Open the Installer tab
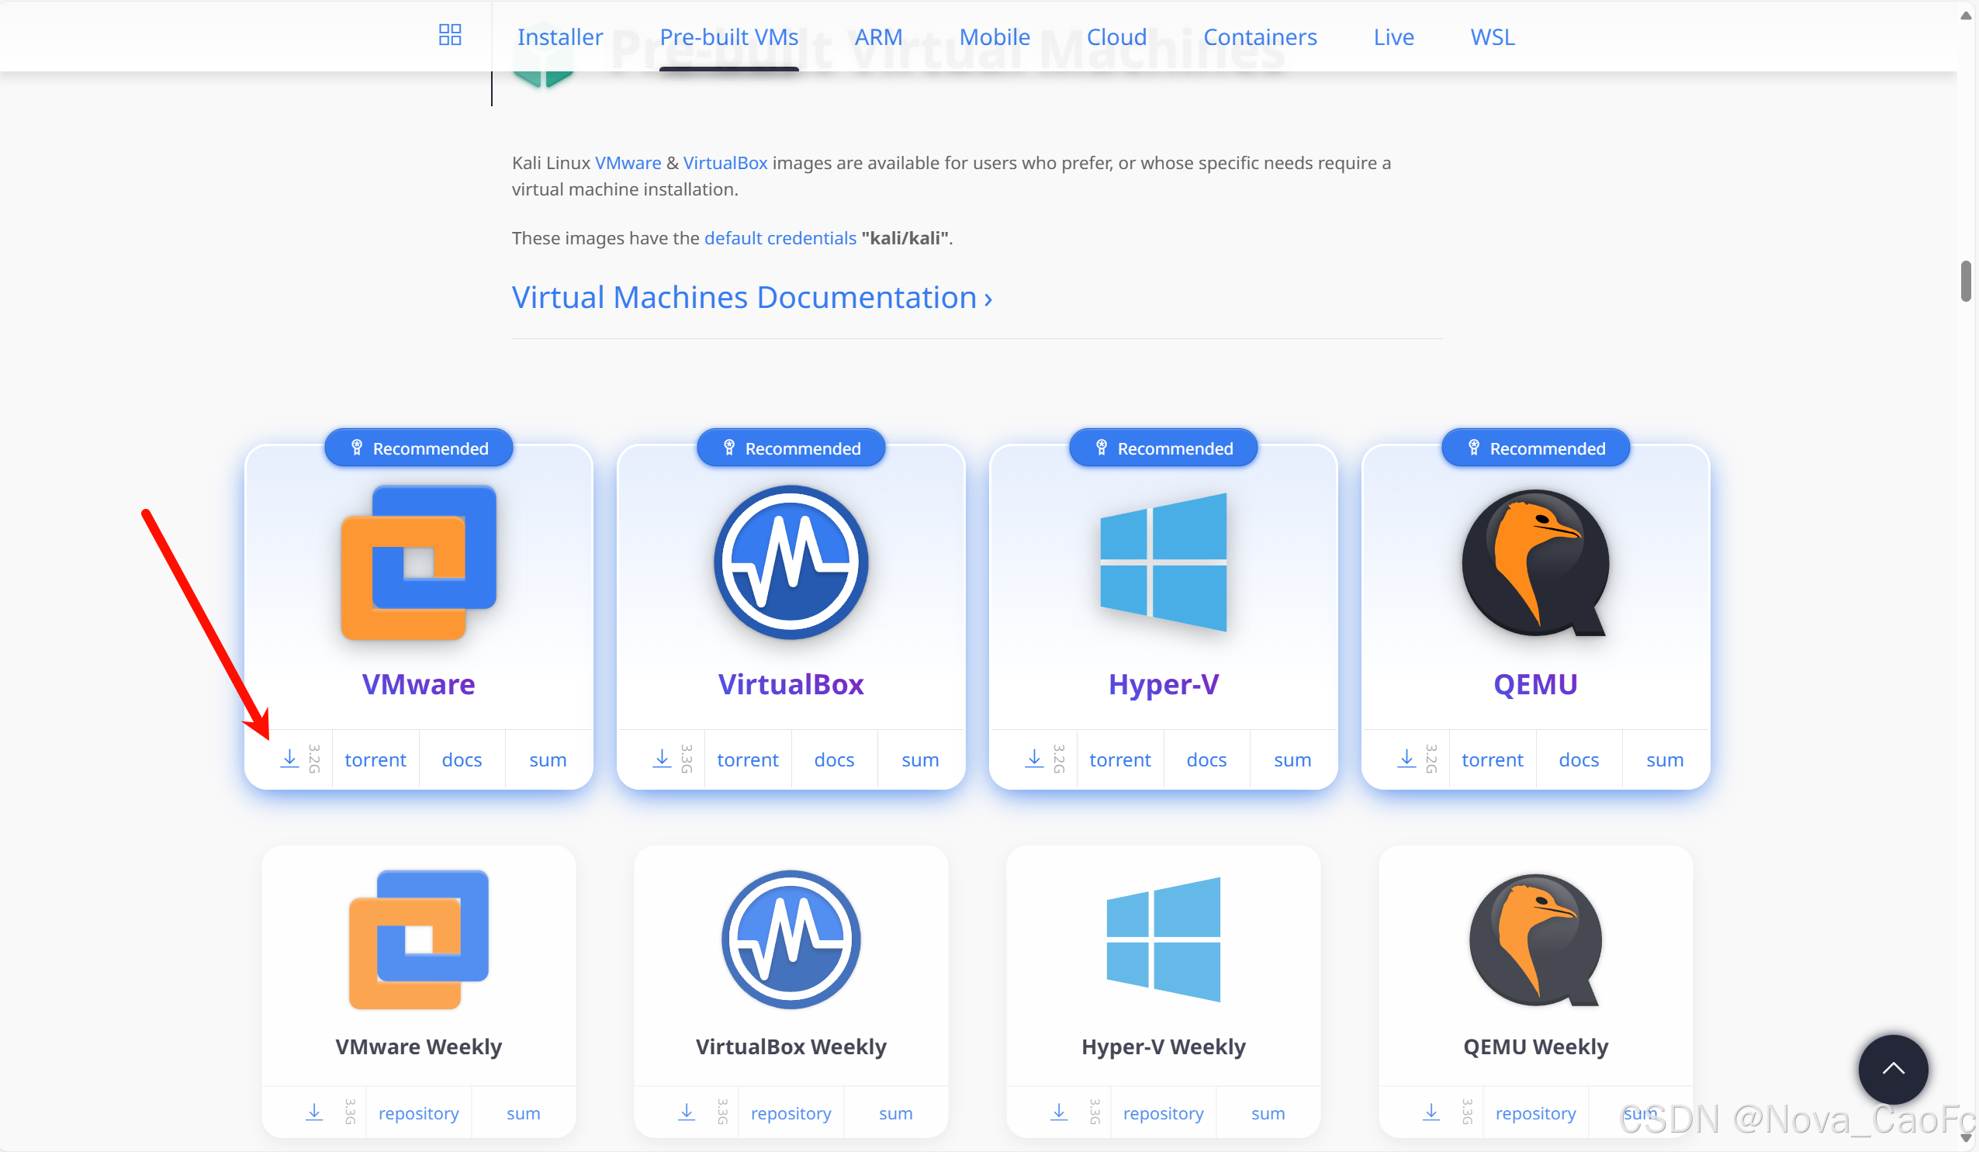This screenshot has height=1152, width=1979. pyautogui.click(x=560, y=37)
